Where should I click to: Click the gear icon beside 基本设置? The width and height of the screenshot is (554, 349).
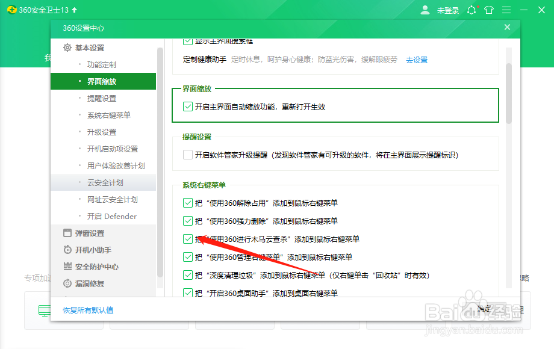click(67, 48)
